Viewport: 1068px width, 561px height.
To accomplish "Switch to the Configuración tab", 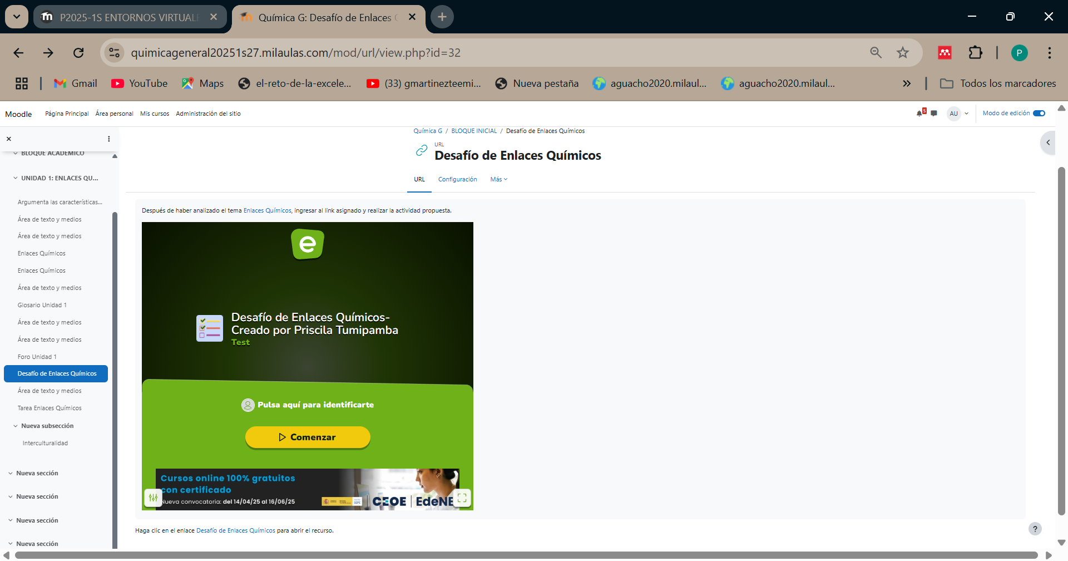I will click(457, 179).
